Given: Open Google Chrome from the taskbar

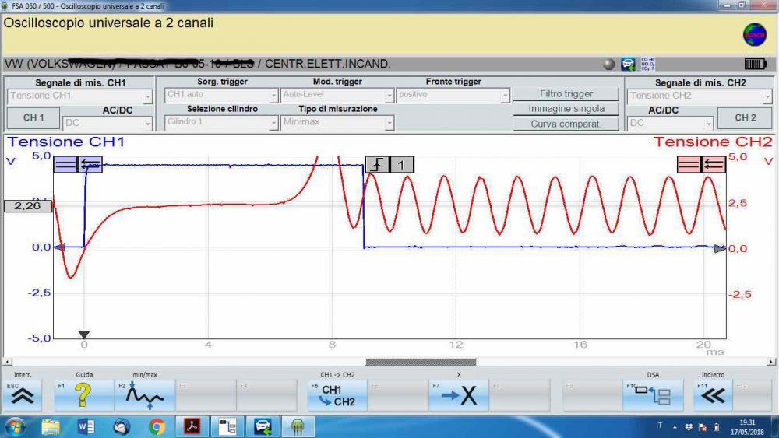Looking at the screenshot, I should tap(157, 426).
